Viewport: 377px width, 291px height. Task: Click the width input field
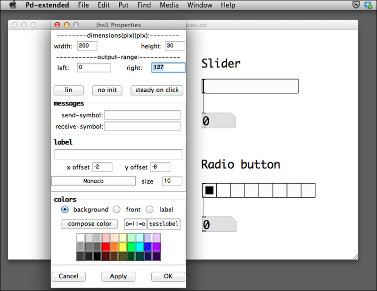(88, 46)
